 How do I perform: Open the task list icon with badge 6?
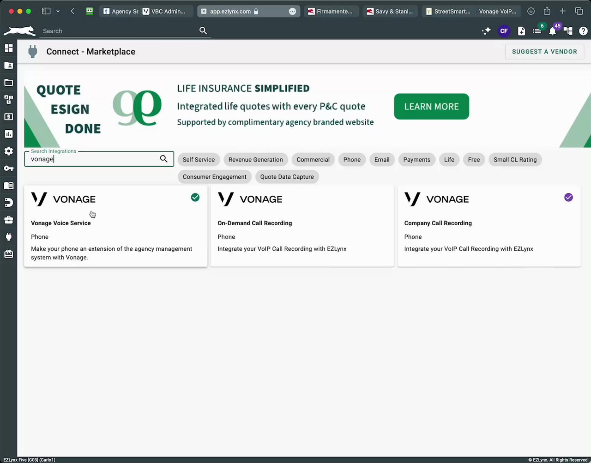pos(537,30)
